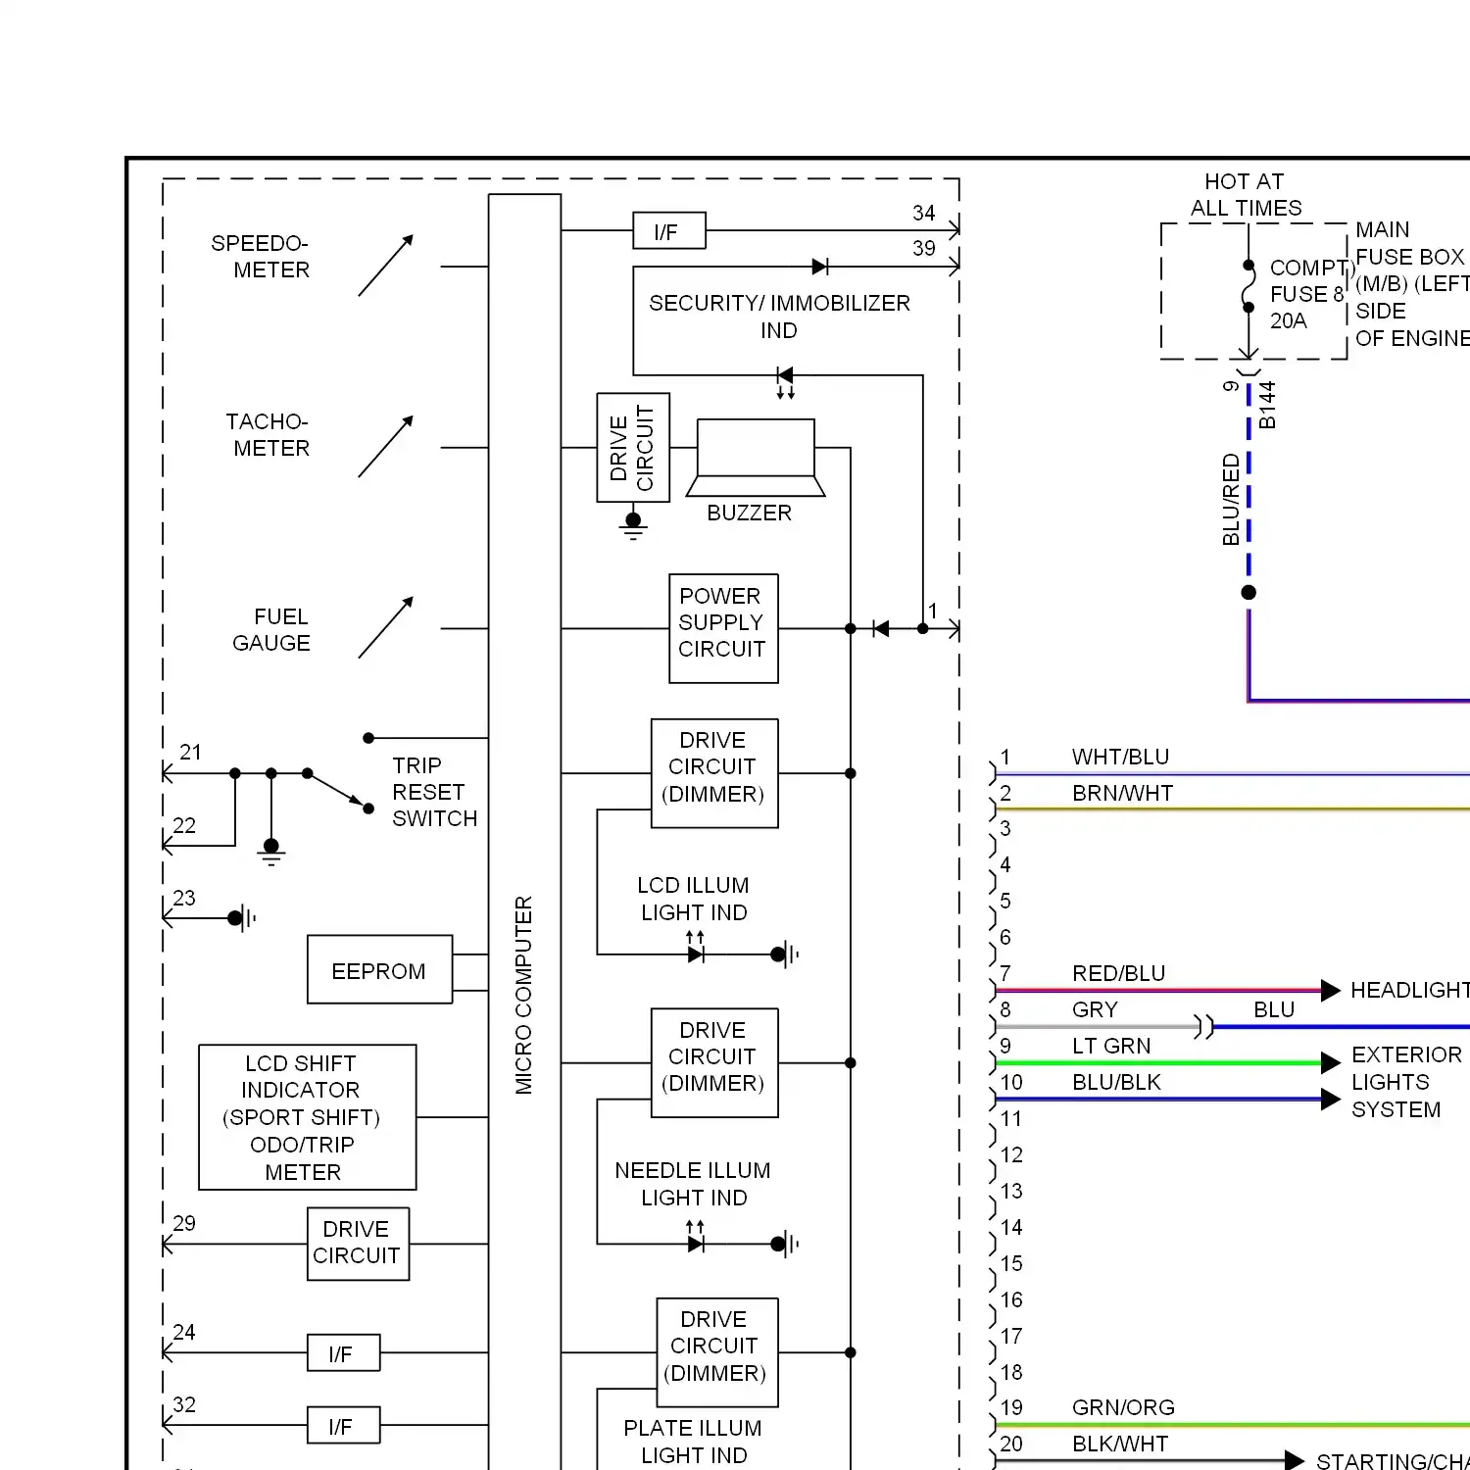Click terminal number 29 on left edge
Screen dimensions: 1470x1470
point(184,1223)
